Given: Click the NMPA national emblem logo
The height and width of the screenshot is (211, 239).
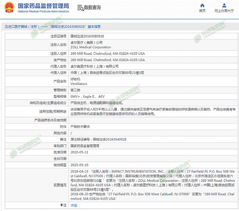Looking at the screenshot, I should [x=8, y=8].
